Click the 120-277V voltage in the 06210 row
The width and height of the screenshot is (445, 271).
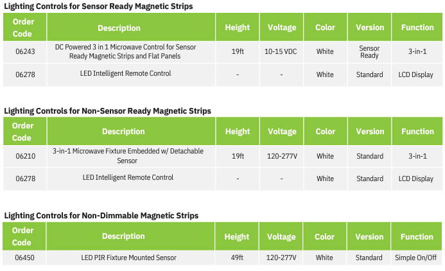282,156
